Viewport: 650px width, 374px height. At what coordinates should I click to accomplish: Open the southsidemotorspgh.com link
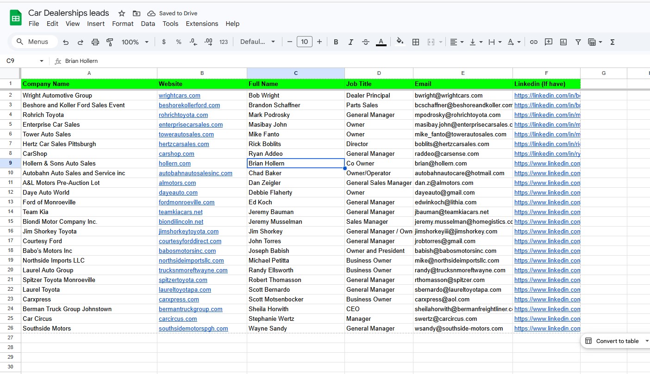[x=194, y=329]
